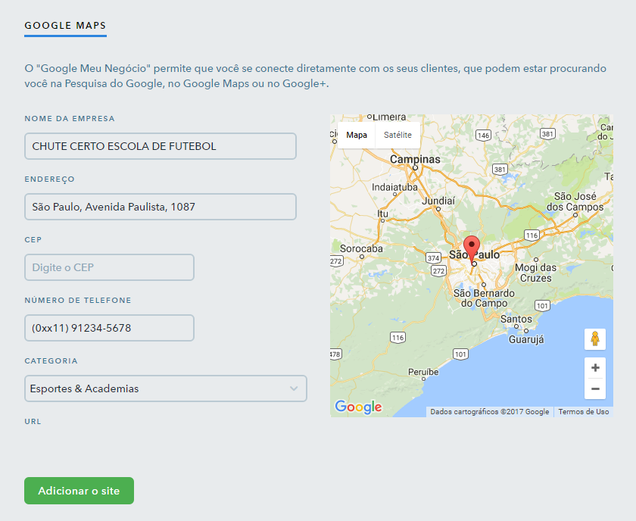Select the Google Maps section heading
Viewport: 636px width, 521px height.
click(65, 25)
